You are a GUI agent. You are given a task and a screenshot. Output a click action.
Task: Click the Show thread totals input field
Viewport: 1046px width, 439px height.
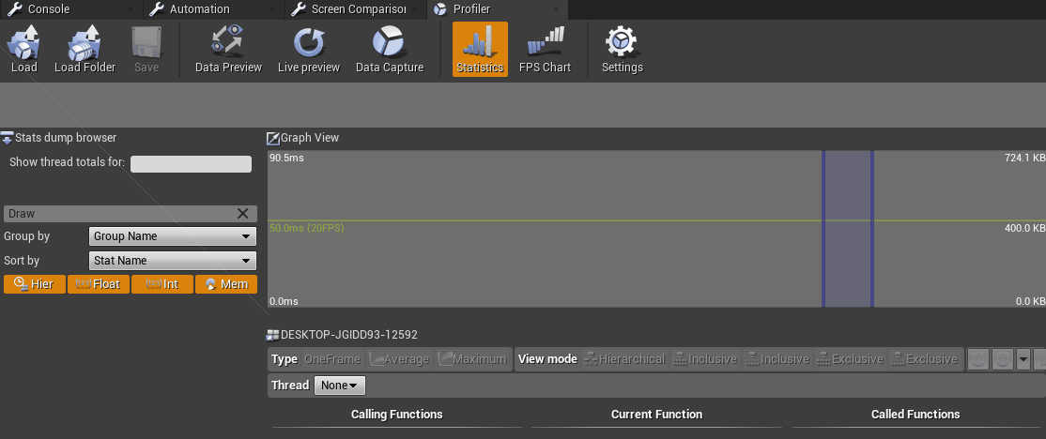[191, 164]
